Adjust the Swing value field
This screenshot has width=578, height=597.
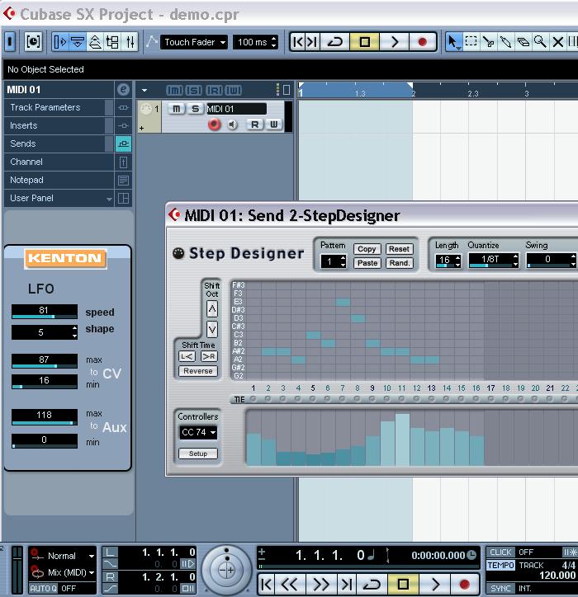(x=551, y=261)
